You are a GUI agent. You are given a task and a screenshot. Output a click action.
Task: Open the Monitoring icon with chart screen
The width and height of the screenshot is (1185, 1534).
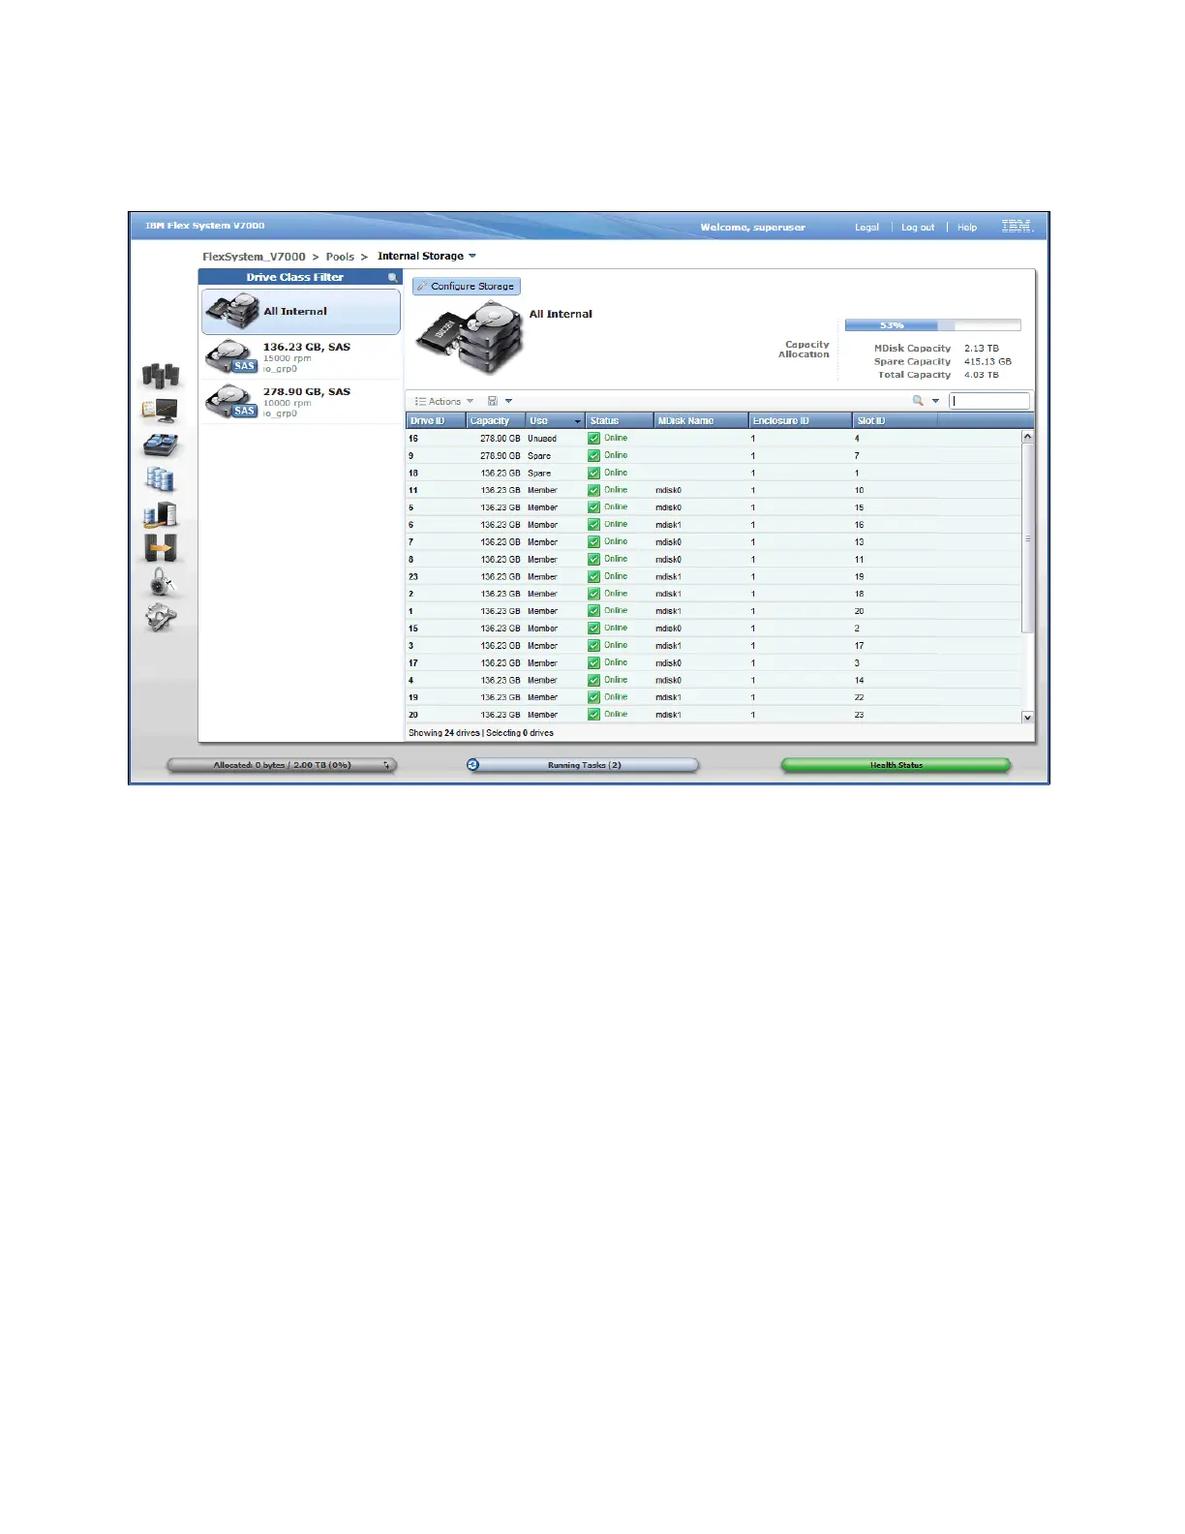coord(161,411)
